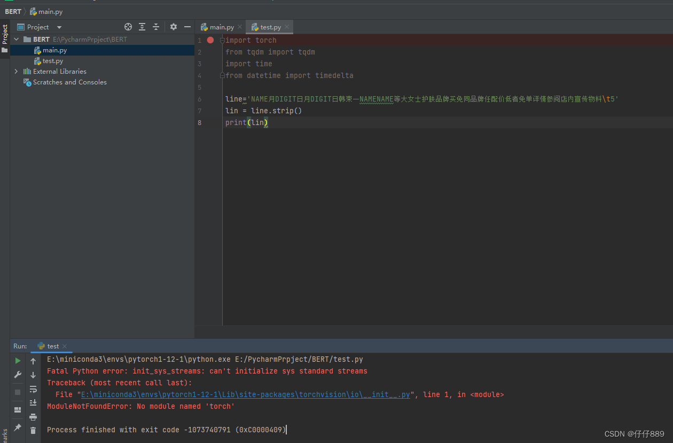Select opened file locate target icon

point(128,27)
